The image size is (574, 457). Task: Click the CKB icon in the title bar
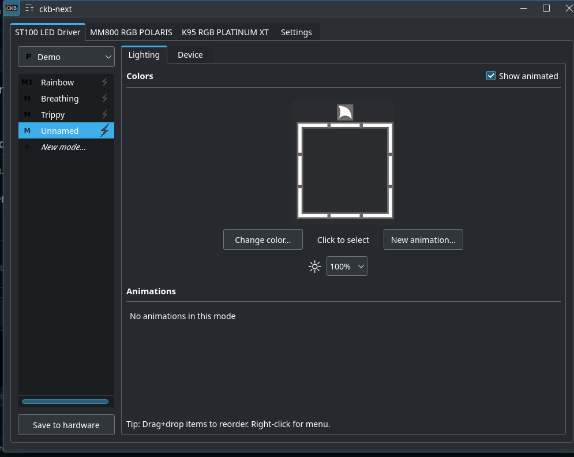11,8
